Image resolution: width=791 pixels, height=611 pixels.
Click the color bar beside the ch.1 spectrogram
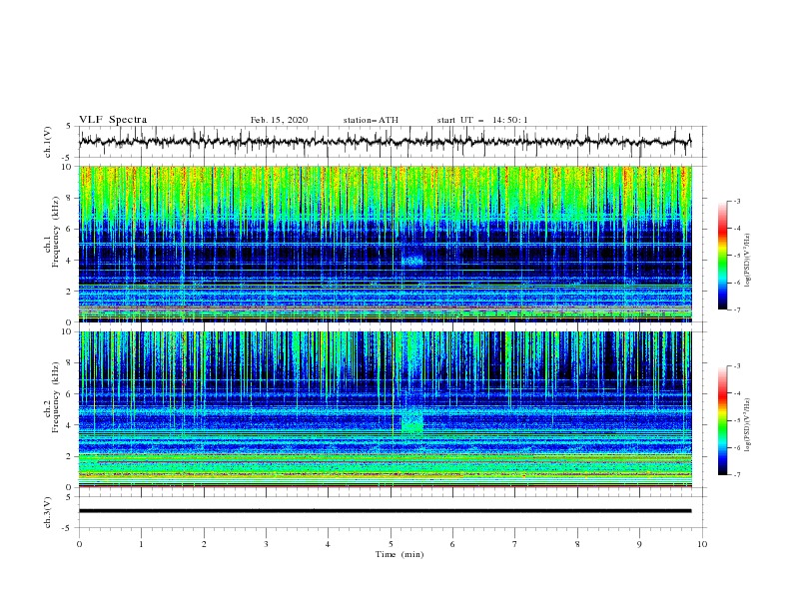click(x=722, y=256)
